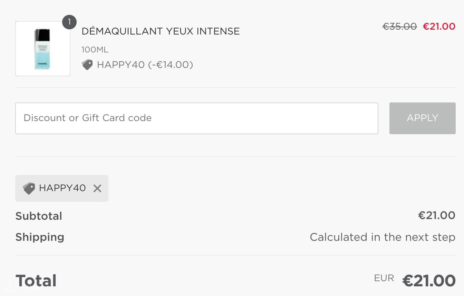
Task: Click the APPLY button
Action: [423, 118]
